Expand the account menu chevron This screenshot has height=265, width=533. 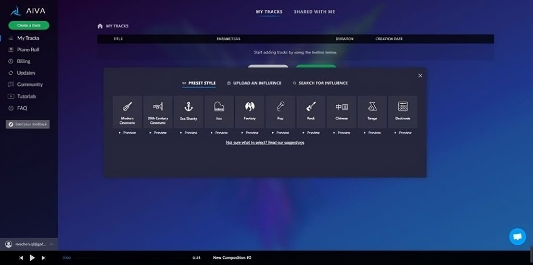52,244
